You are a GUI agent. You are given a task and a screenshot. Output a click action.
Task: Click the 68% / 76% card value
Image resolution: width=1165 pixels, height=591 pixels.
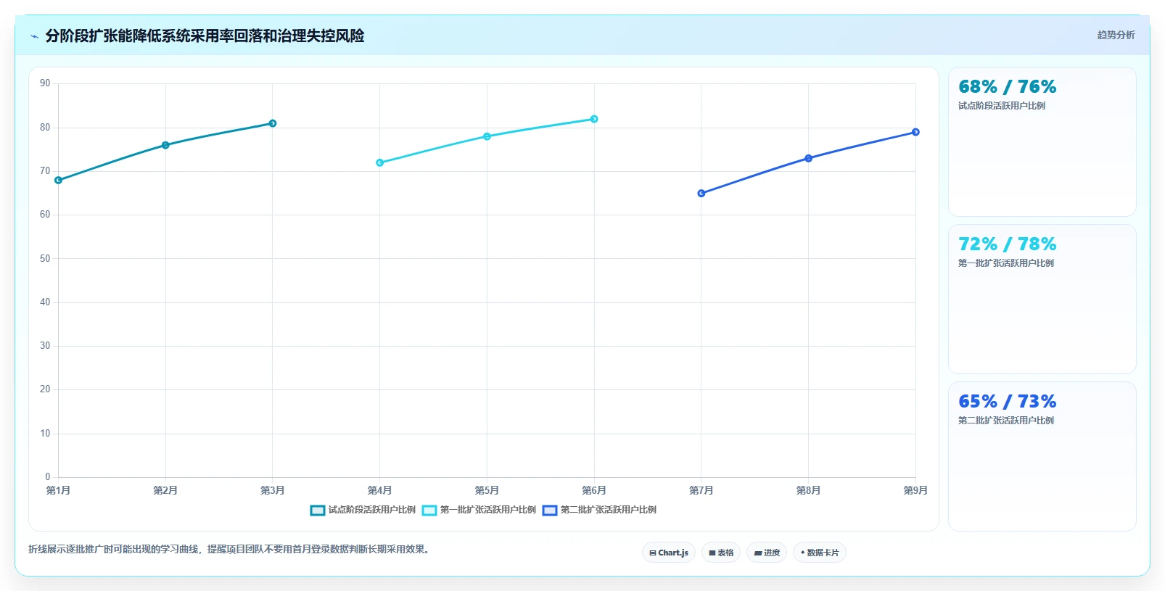coord(1007,87)
